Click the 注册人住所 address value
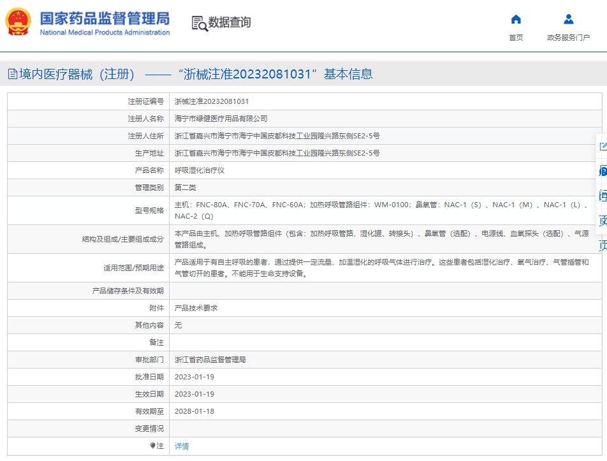Viewport: 607px width, 461px height. click(277, 136)
